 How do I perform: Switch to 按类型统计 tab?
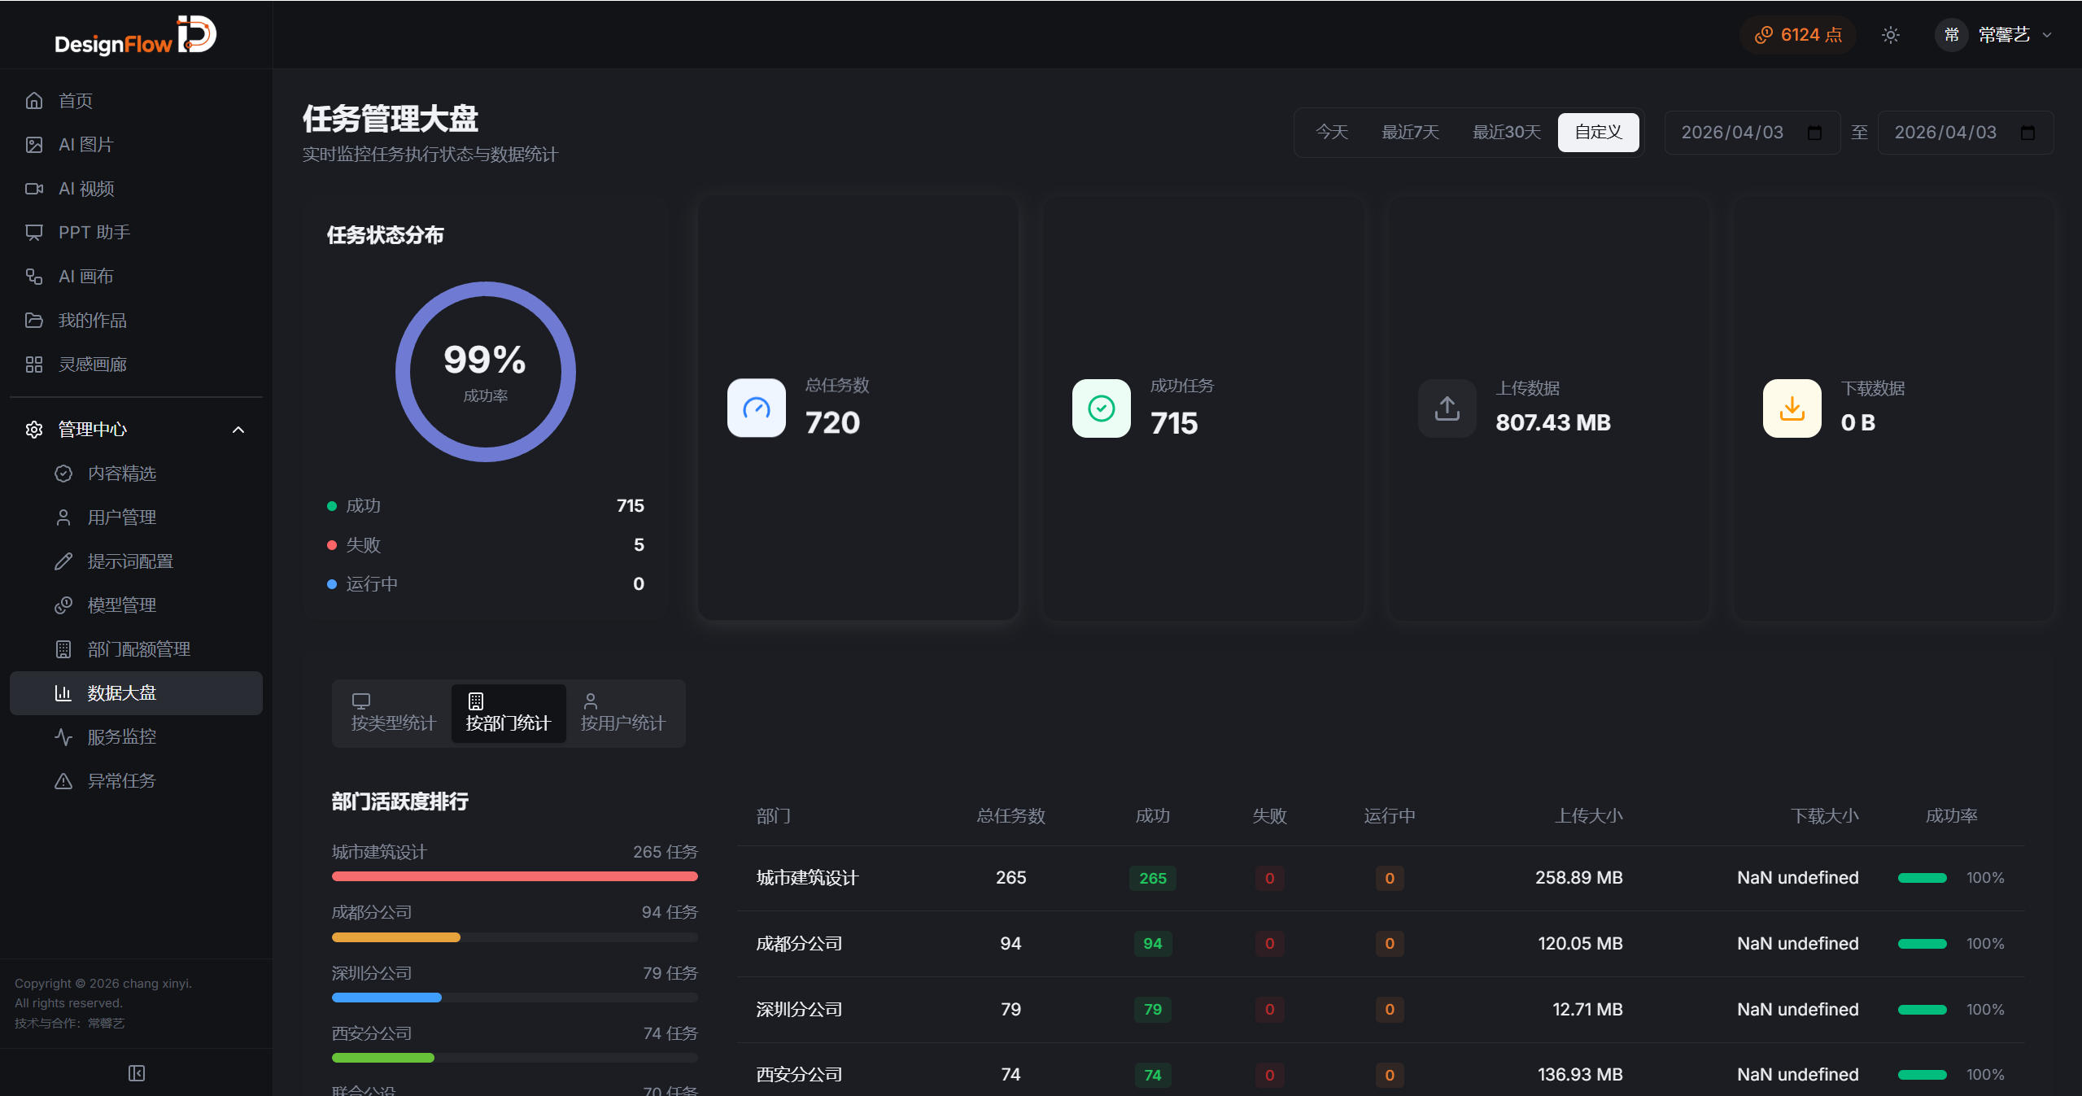pos(393,713)
